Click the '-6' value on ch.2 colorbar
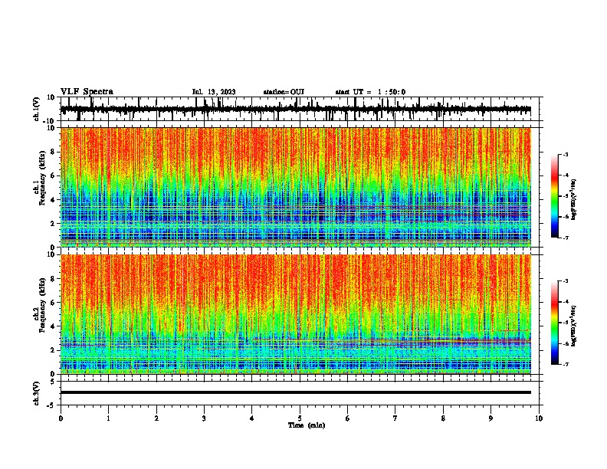 click(x=565, y=343)
